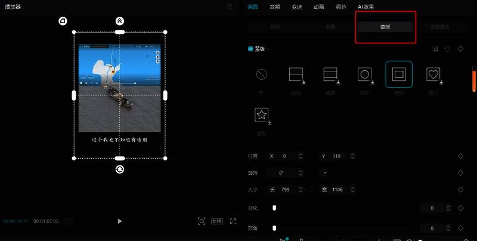Adjust the Y position stepper arrows
Screen dimensions: 477x241
[x=352, y=156]
